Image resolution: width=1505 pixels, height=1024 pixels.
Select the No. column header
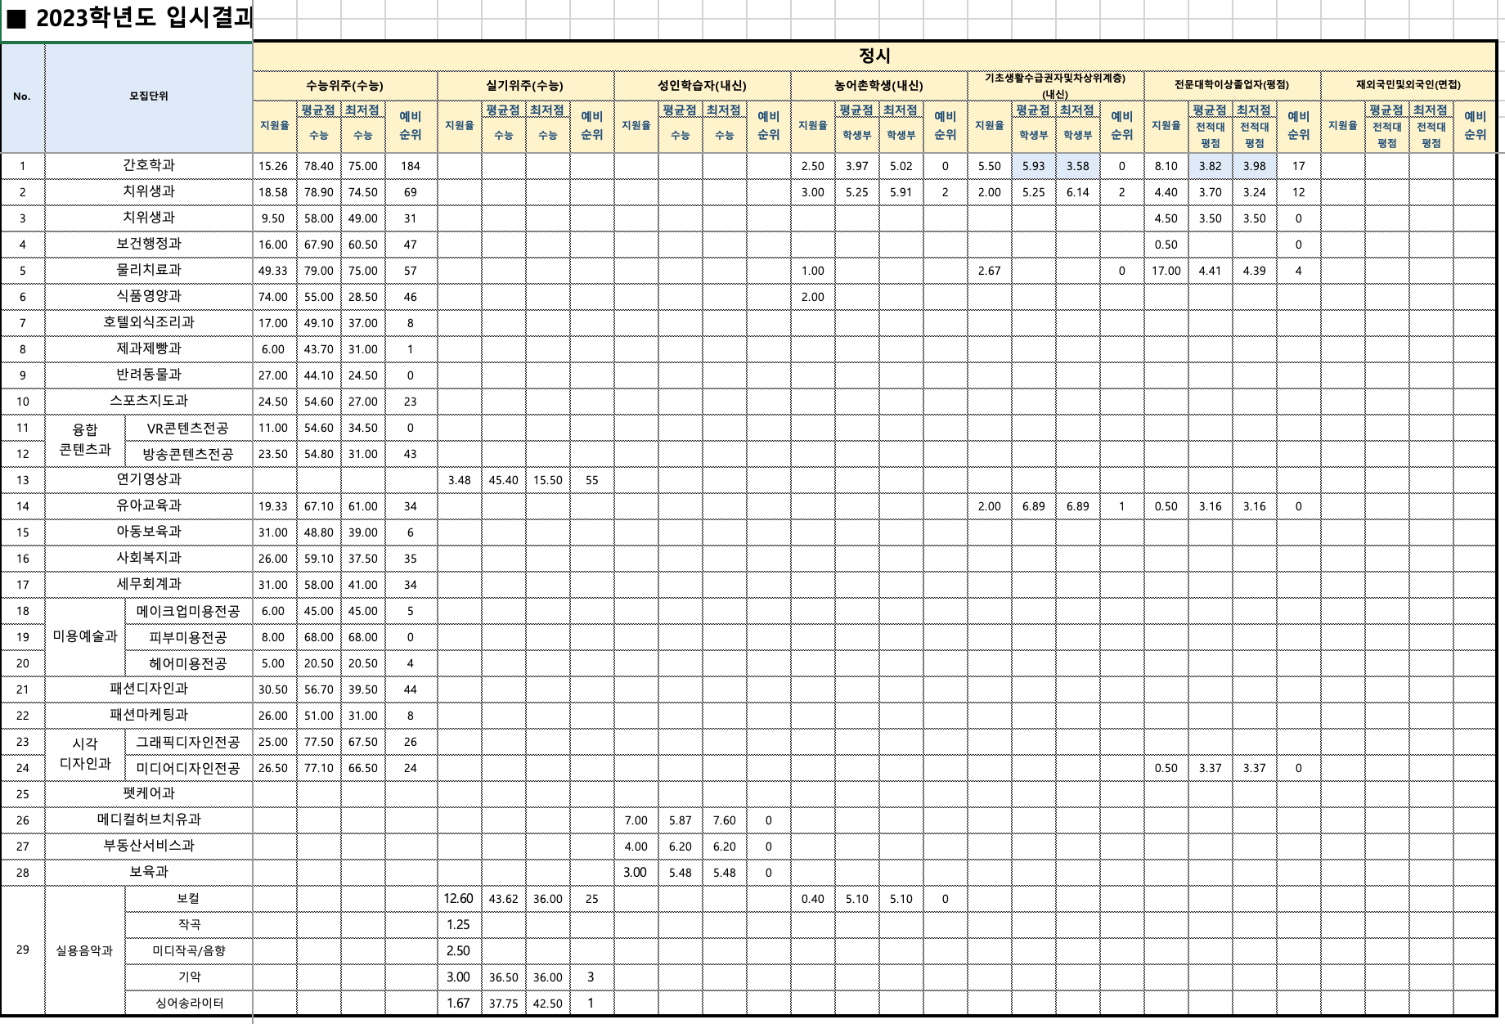pos(22,97)
